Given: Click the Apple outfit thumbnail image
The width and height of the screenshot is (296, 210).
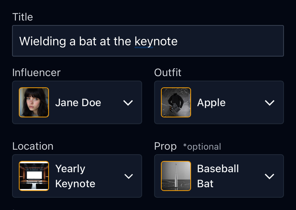Looking at the screenshot, I should click(x=176, y=102).
